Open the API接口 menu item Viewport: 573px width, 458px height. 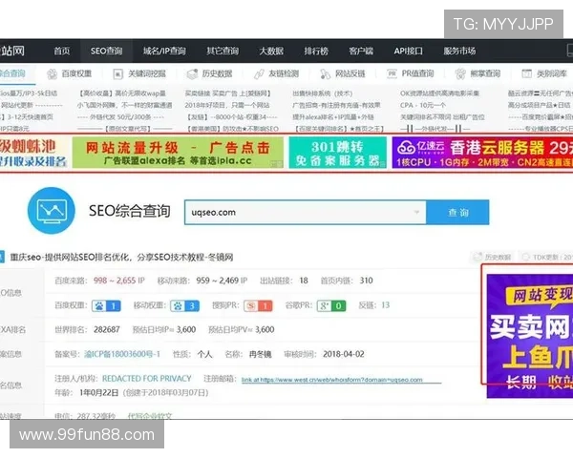[409, 52]
